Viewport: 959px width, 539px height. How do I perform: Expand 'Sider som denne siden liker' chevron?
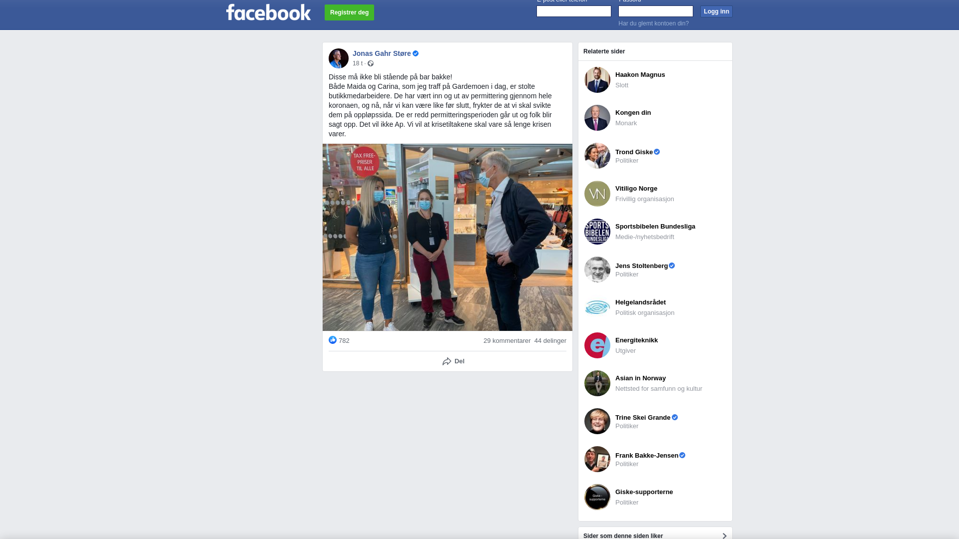tap(724, 536)
